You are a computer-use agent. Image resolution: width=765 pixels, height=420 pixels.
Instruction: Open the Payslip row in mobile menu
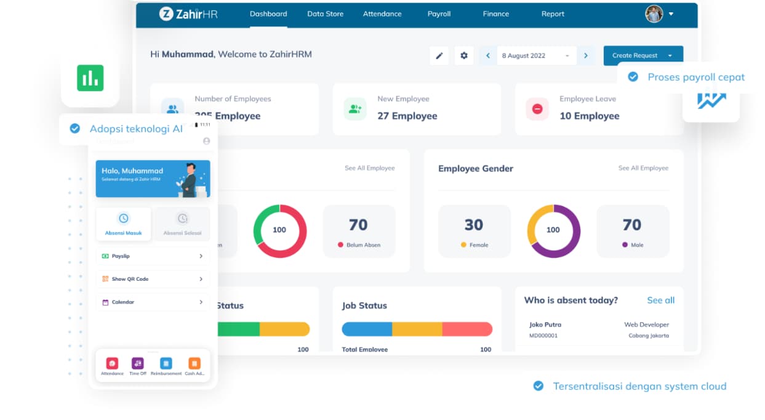[153, 256]
